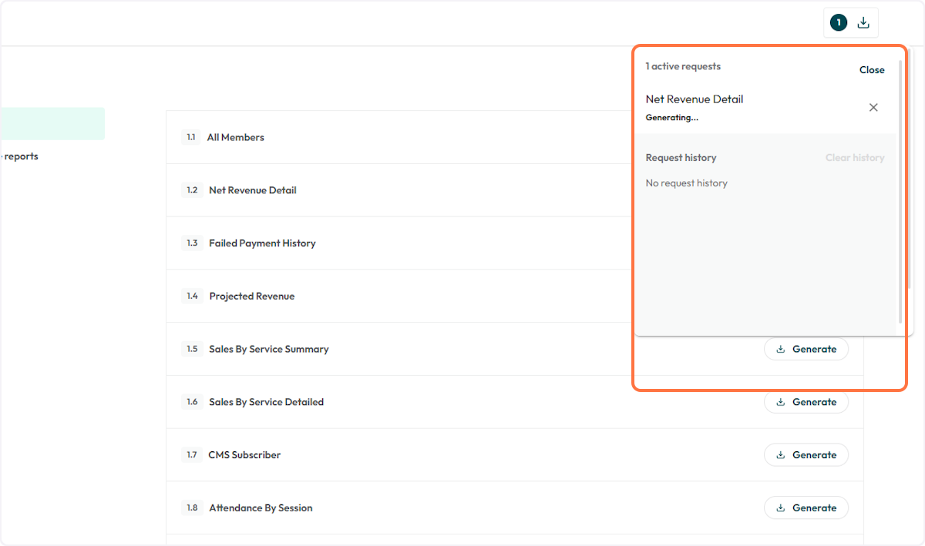Click the download icon on Sales By Service Detailed
The width and height of the screenshot is (925, 546).
click(x=782, y=401)
